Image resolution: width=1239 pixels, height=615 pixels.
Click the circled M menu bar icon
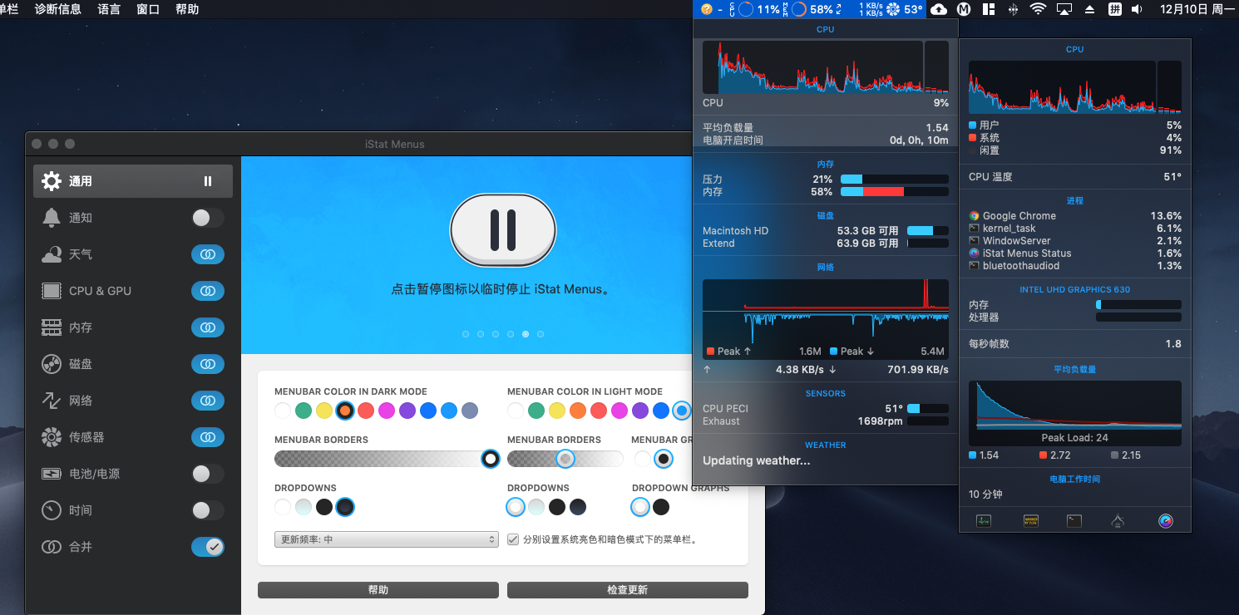click(964, 9)
